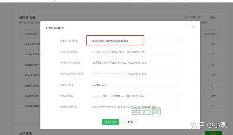Click the 本月还可修改49次 text

[193, 17]
